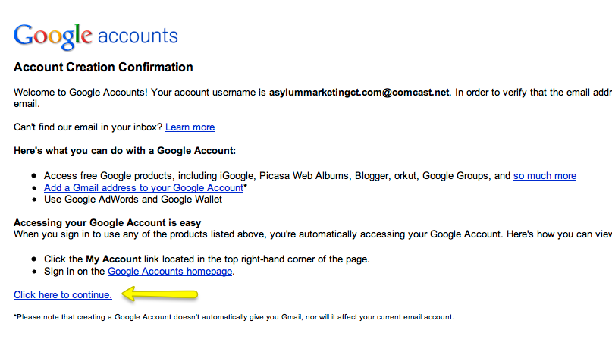Click the "Account Creation Confirmation" heading
612x352 pixels.
[x=103, y=68]
